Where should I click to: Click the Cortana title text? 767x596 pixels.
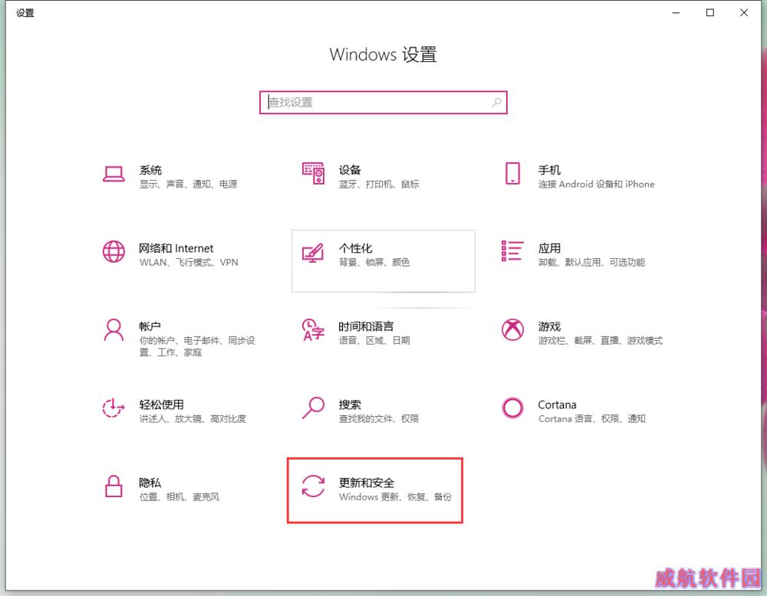(557, 404)
